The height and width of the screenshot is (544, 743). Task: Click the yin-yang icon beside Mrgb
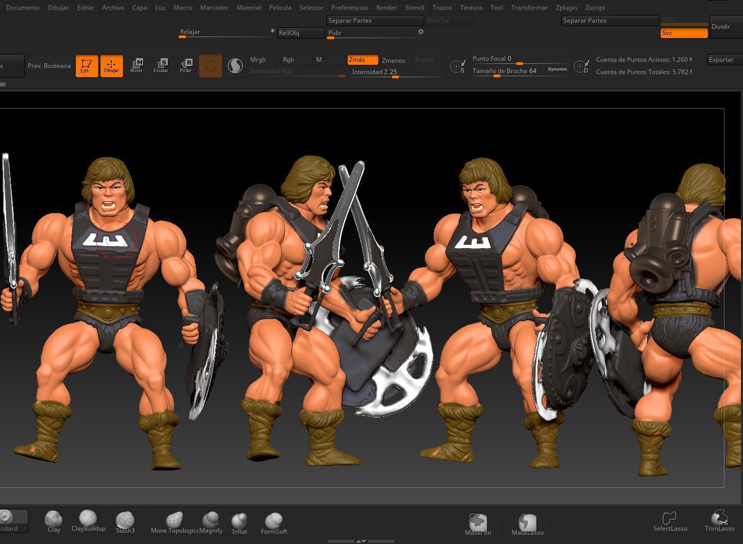[x=235, y=66]
